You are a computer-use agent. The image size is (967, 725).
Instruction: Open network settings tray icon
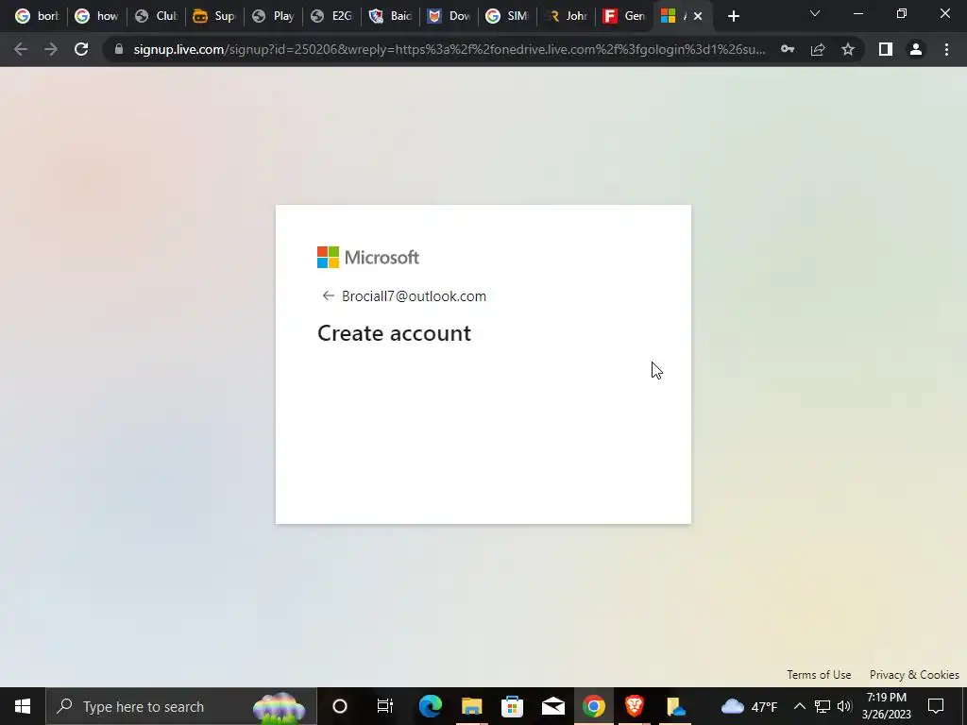(x=823, y=706)
